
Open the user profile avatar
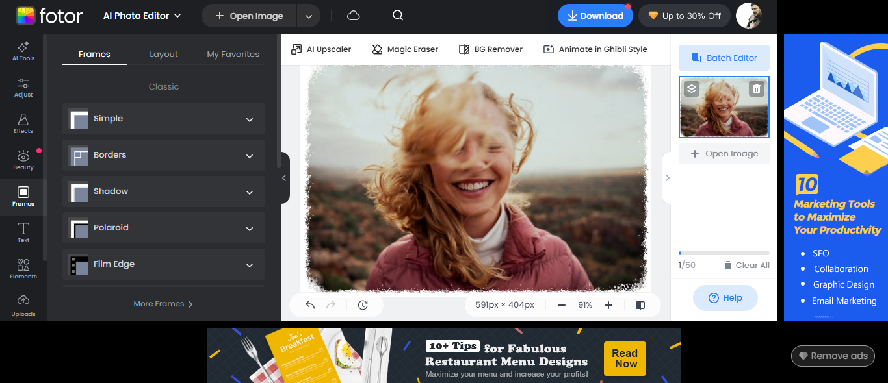pos(749,16)
